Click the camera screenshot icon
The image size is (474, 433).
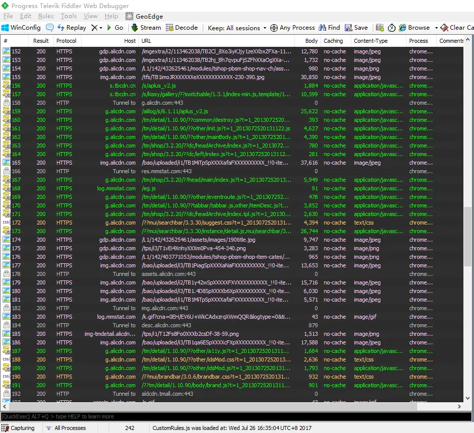coord(380,28)
